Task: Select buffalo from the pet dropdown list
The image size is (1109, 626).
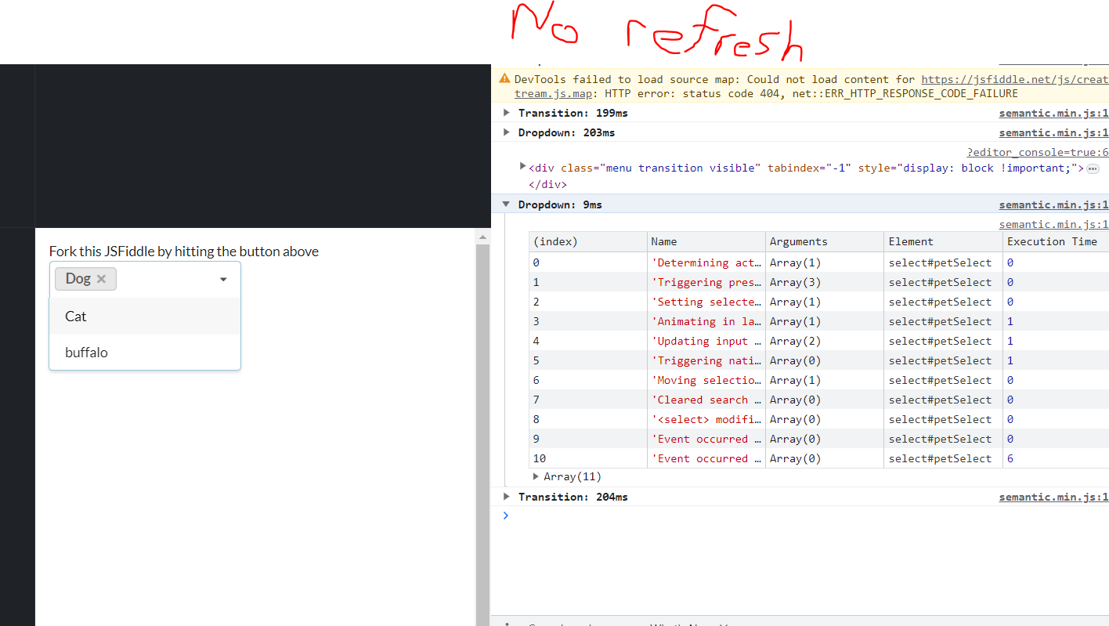Action: click(x=86, y=352)
